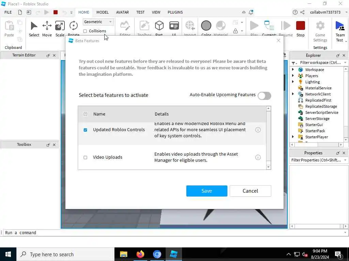Screen dimensions: 349x261
Task: Activate the Move tool
Action: 47,26
